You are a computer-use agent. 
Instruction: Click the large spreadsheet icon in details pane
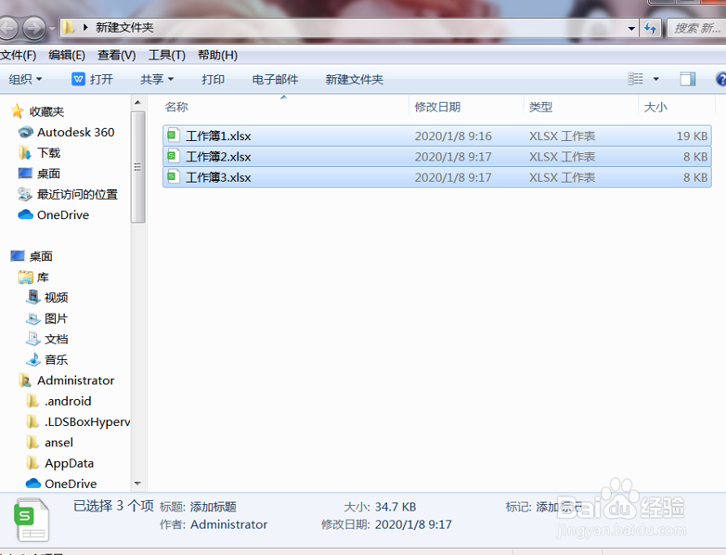pyautogui.click(x=32, y=520)
